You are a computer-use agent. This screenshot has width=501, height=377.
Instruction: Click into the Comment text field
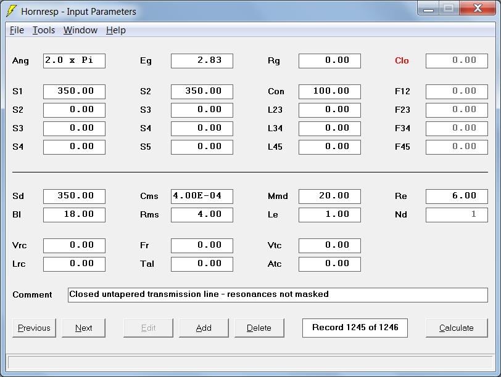tap(278, 295)
